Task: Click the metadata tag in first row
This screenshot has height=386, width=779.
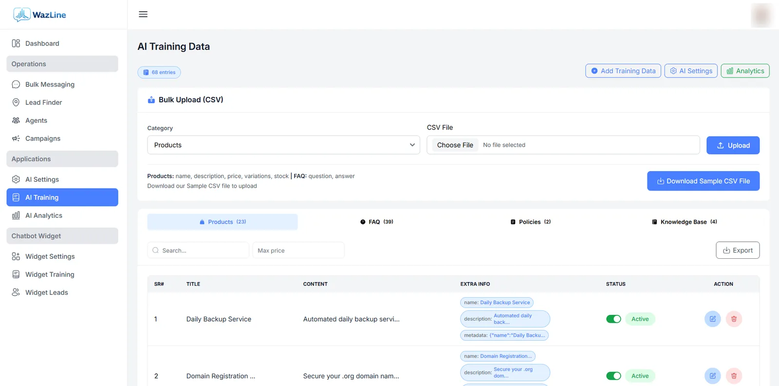Action: coord(504,335)
